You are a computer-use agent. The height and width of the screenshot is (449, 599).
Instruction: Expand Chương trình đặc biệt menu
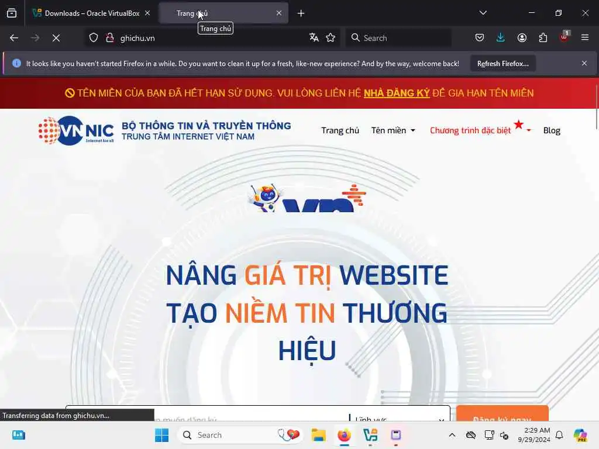(480, 130)
